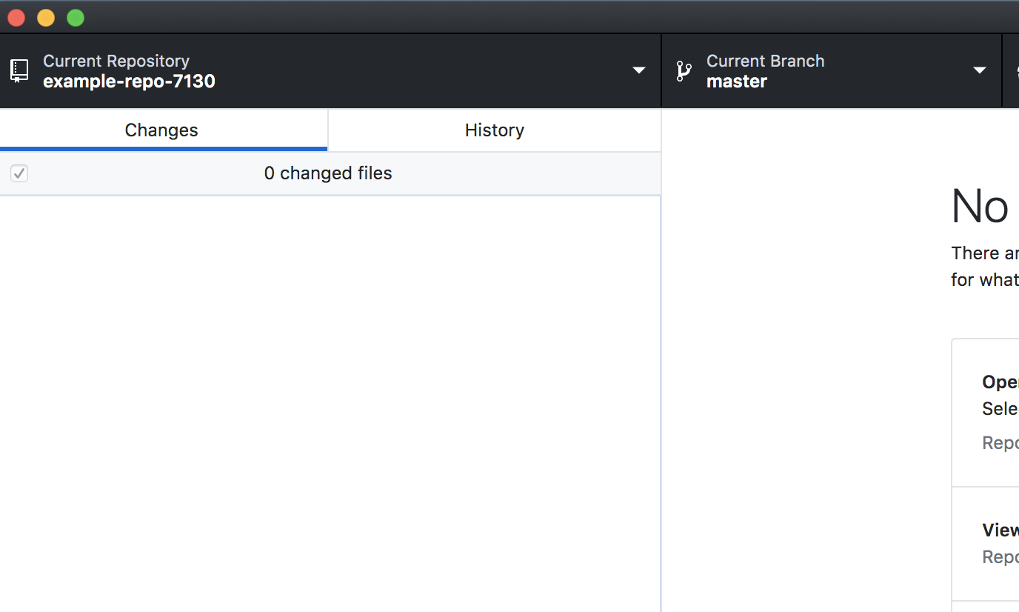Click the red close window button
Screen dimensions: 1019x612
(16, 18)
